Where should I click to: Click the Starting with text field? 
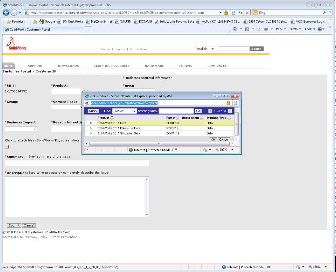[x=176, y=111]
